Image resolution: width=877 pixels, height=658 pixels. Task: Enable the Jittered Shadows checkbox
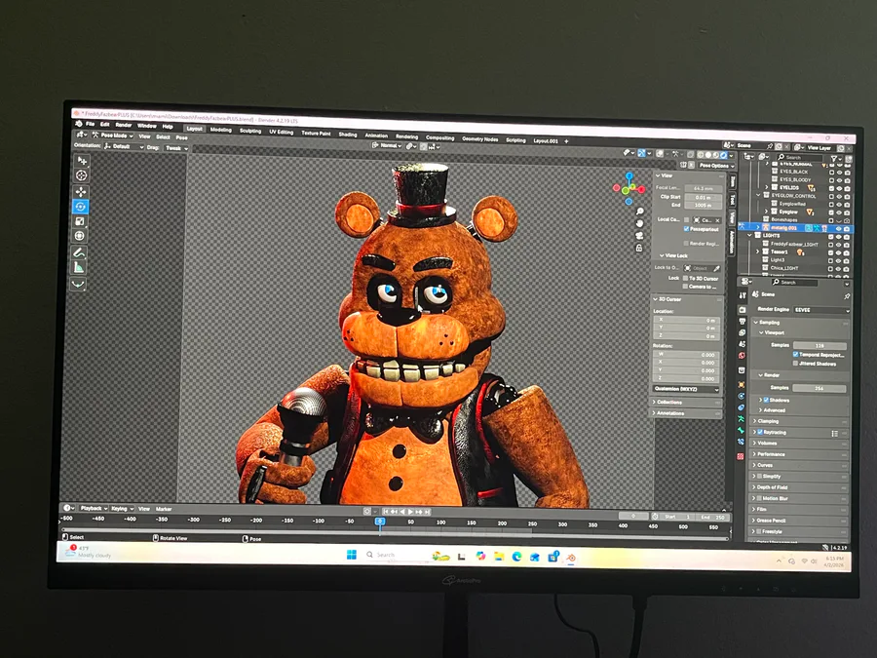pyautogui.click(x=795, y=364)
